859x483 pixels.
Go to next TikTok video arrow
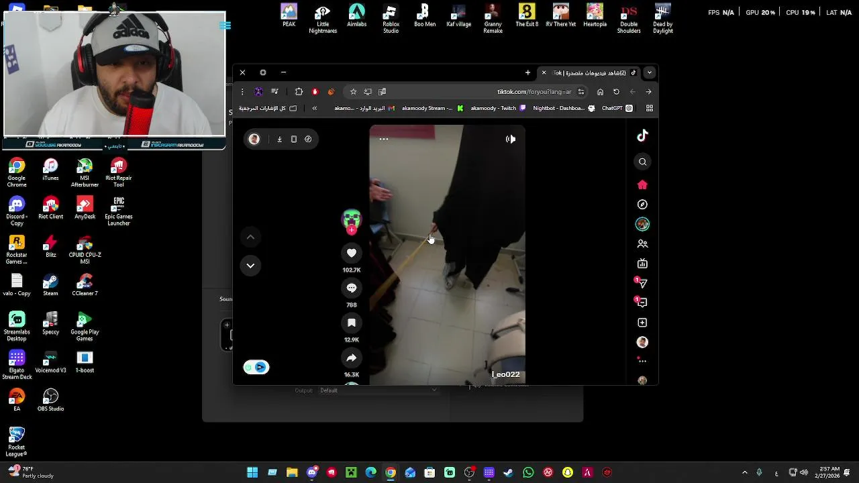click(250, 266)
